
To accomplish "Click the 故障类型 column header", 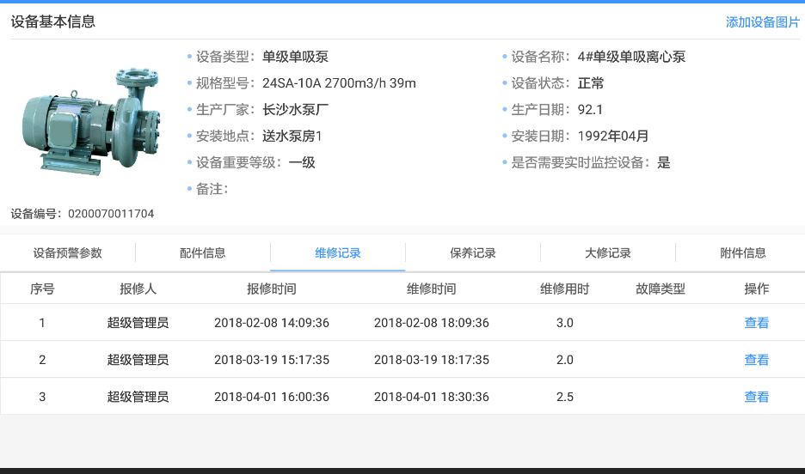I will (x=661, y=289).
